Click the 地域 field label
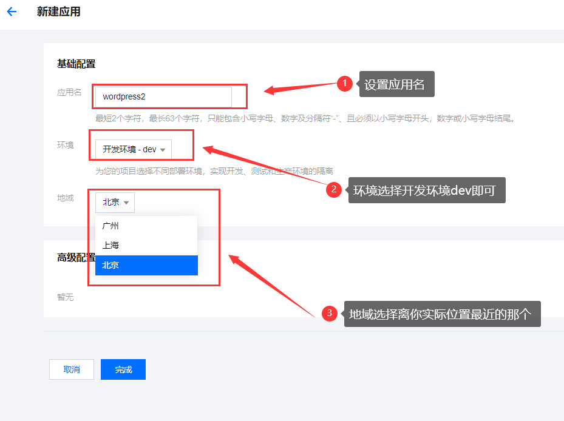 pyautogui.click(x=65, y=198)
